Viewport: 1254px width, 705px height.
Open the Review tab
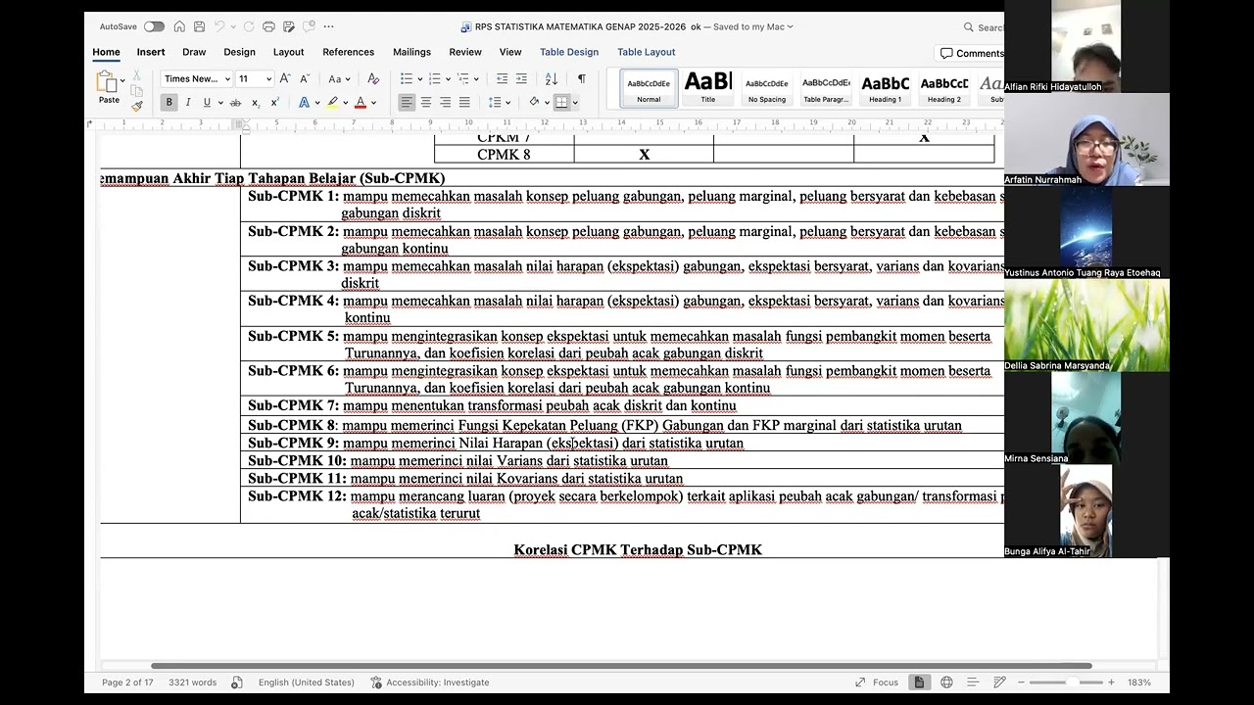coord(465,52)
